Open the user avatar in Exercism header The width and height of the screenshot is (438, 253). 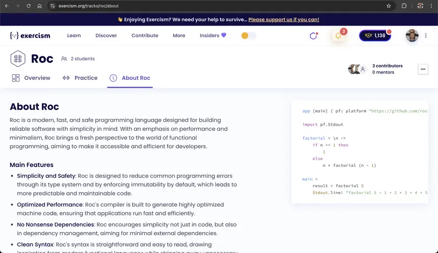click(412, 35)
